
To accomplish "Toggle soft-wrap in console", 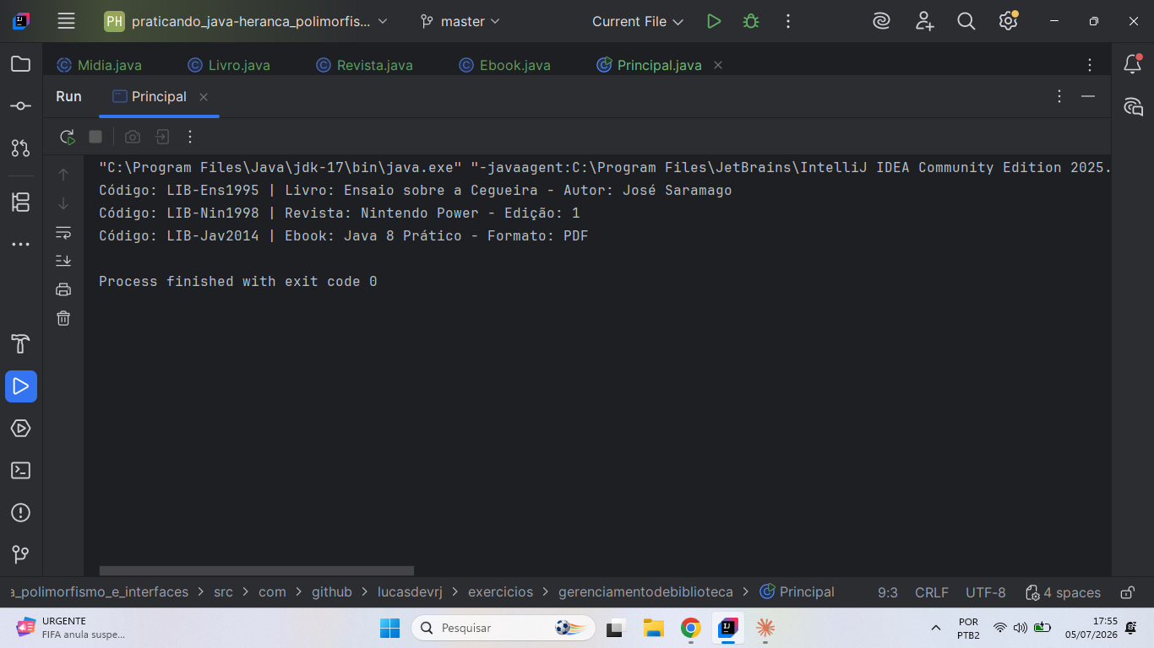I will coord(63,232).
